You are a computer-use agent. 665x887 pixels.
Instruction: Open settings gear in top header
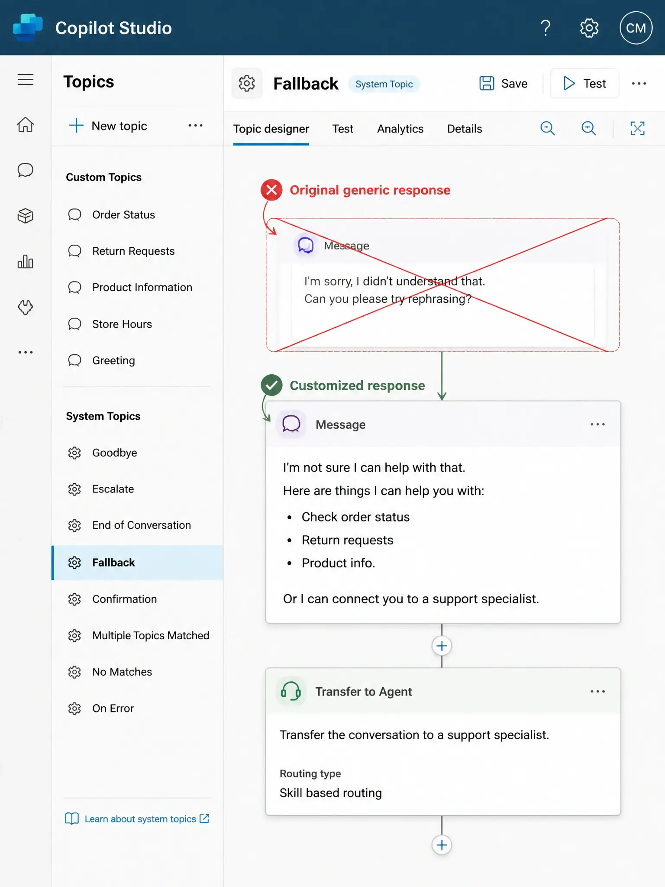589,28
